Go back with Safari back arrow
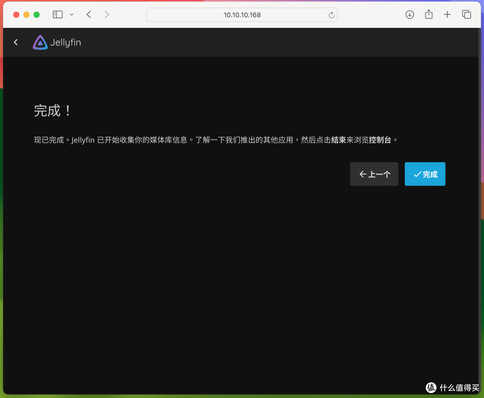 [x=89, y=14]
